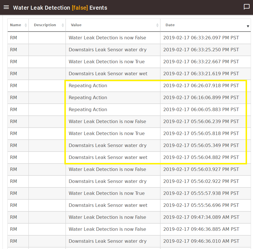Screen dimensions: 253x249
Task: Click value in the 05:56:06.239 PM row
Action: coord(107,122)
